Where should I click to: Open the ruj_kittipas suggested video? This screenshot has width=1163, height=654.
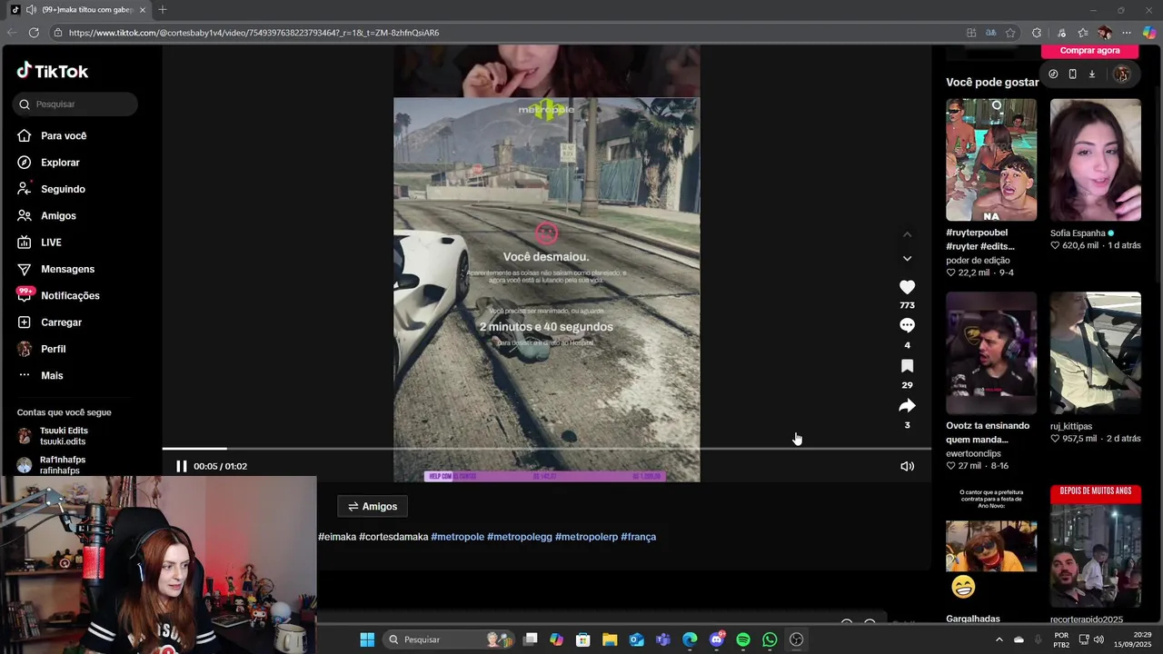tap(1096, 353)
